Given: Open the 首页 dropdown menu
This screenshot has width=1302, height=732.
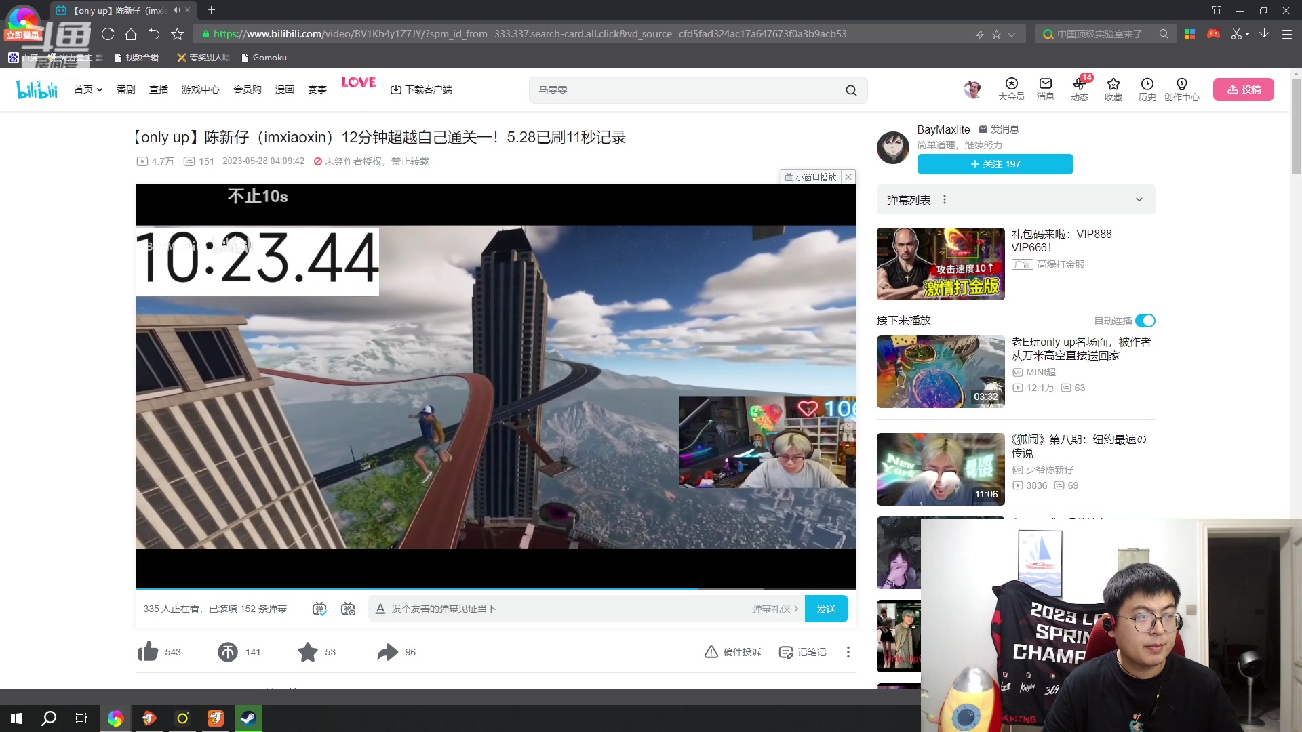Looking at the screenshot, I should tap(88, 89).
